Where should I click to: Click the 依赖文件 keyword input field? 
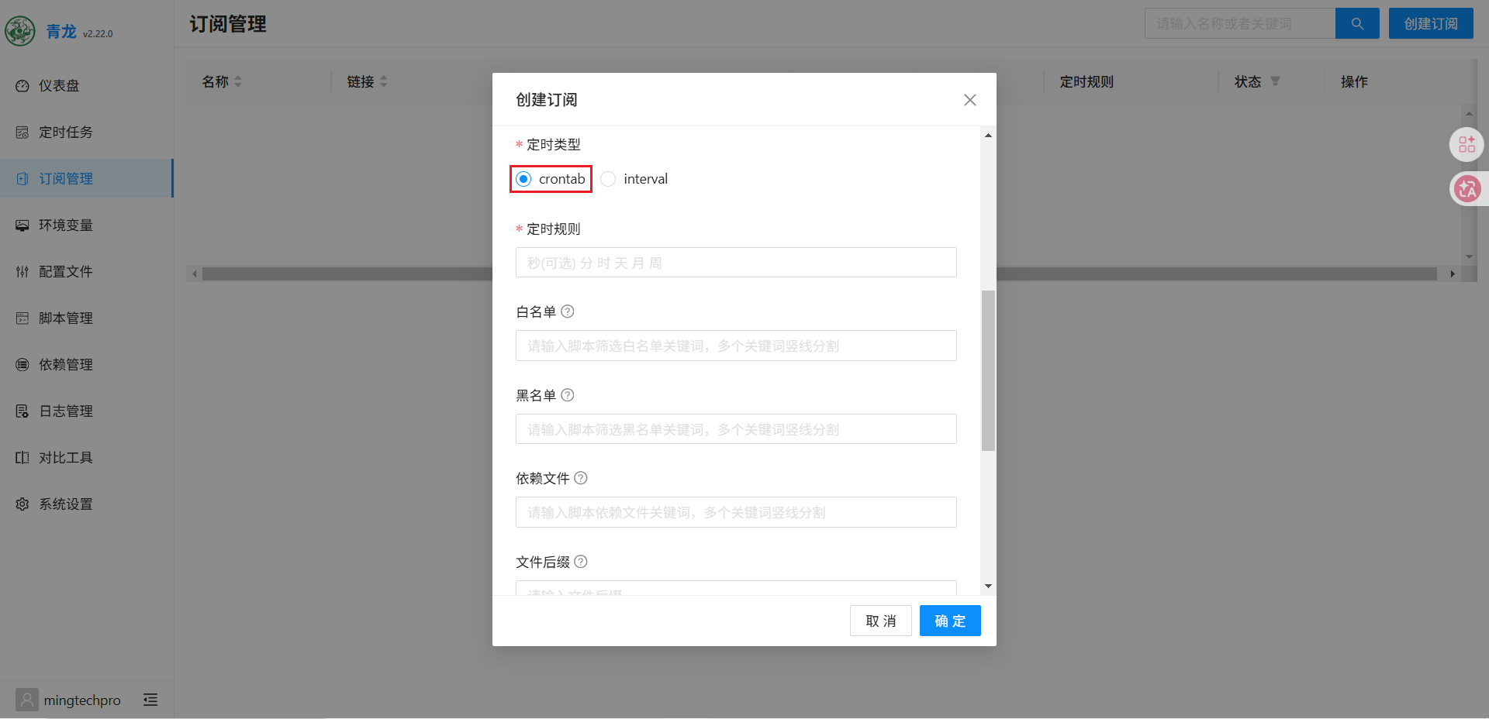pyautogui.click(x=736, y=512)
